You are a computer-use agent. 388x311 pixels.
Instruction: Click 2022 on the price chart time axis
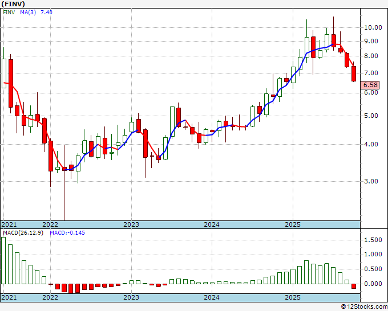(x=50, y=224)
